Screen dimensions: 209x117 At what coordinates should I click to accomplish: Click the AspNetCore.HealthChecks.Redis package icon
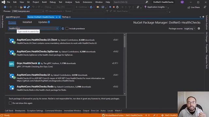[x=12, y=88]
